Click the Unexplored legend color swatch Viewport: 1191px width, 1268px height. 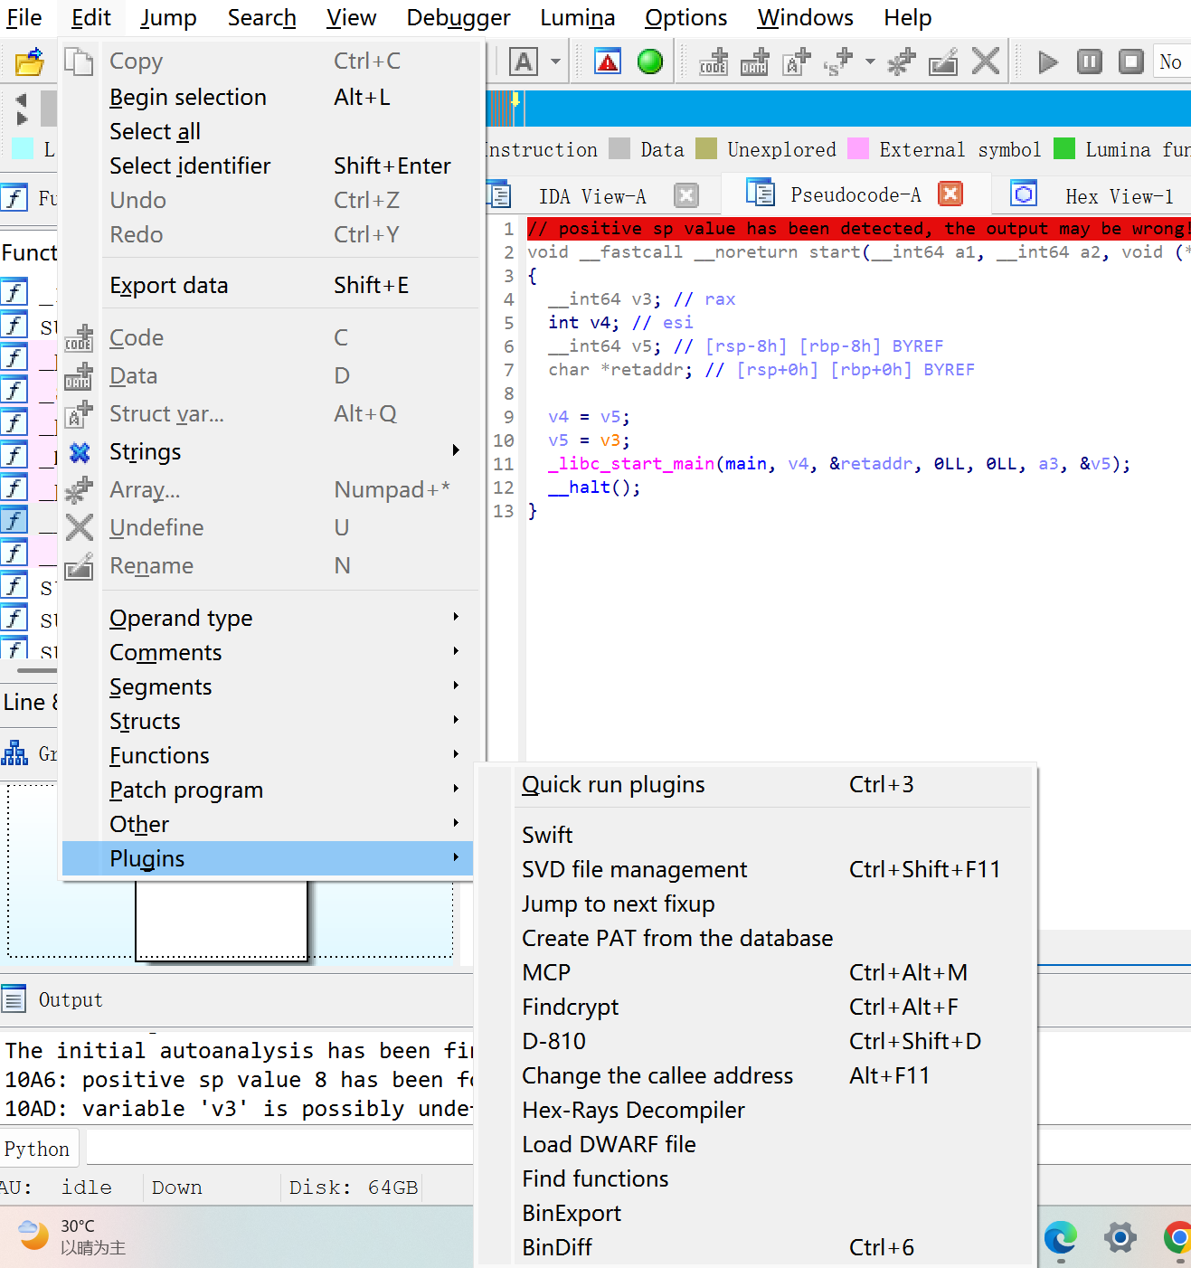[x=706, y=148]
